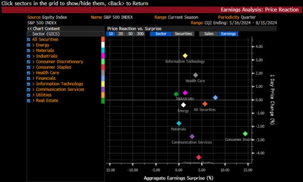
Task: Uncheck the All Securities checkbox
Action: [29, 40]
